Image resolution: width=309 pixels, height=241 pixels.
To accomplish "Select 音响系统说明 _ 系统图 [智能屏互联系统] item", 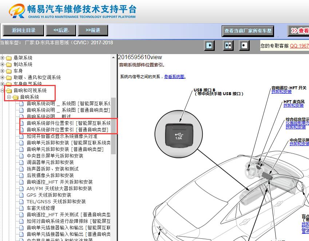I will pyautogui.click(x=68, y=103).
